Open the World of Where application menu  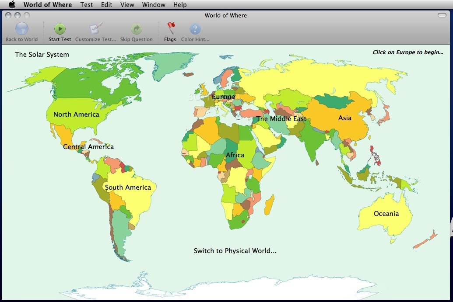48,5
